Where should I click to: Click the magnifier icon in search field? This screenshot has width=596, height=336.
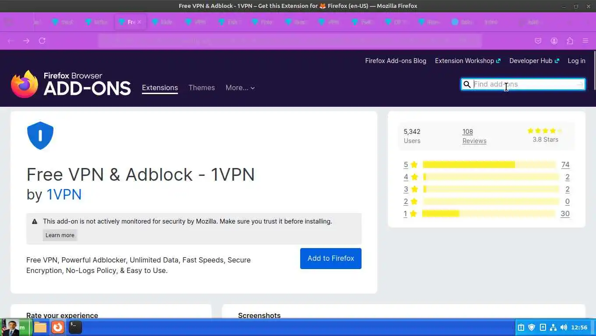click(x=467, y=84)
